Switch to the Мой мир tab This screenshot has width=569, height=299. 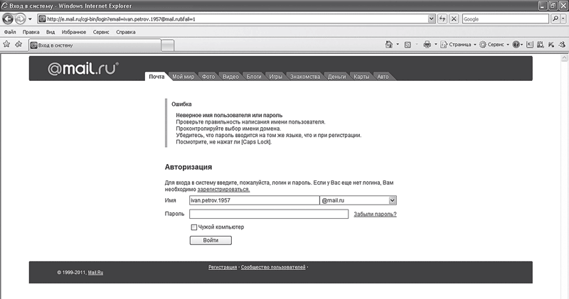click(183, 77)
